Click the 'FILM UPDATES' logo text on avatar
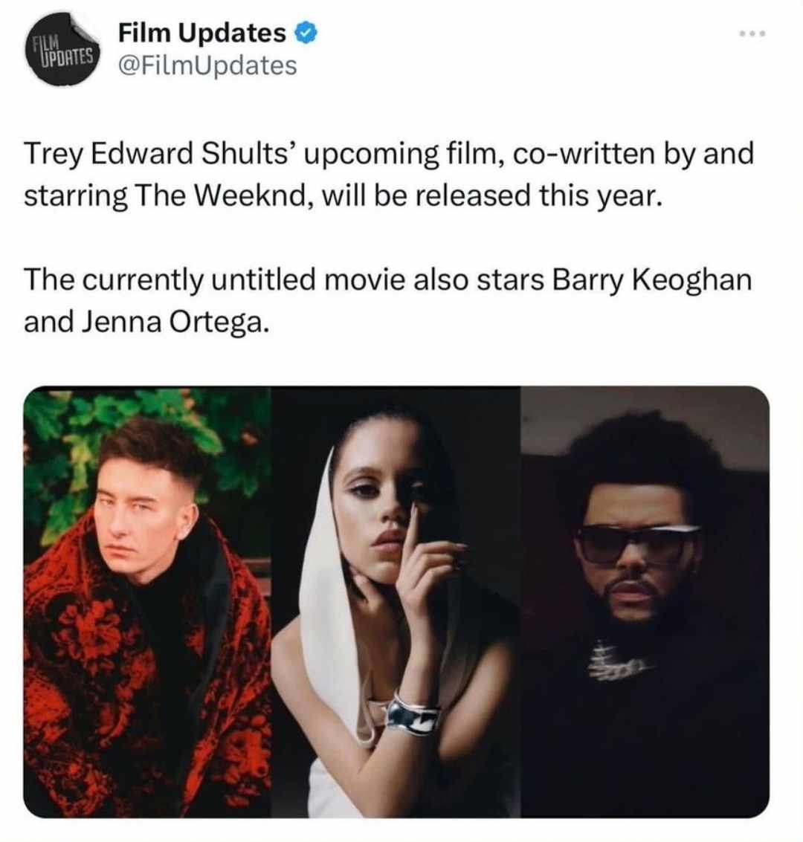This screenshot has height=842, width=803. click(x=62, y=50)
